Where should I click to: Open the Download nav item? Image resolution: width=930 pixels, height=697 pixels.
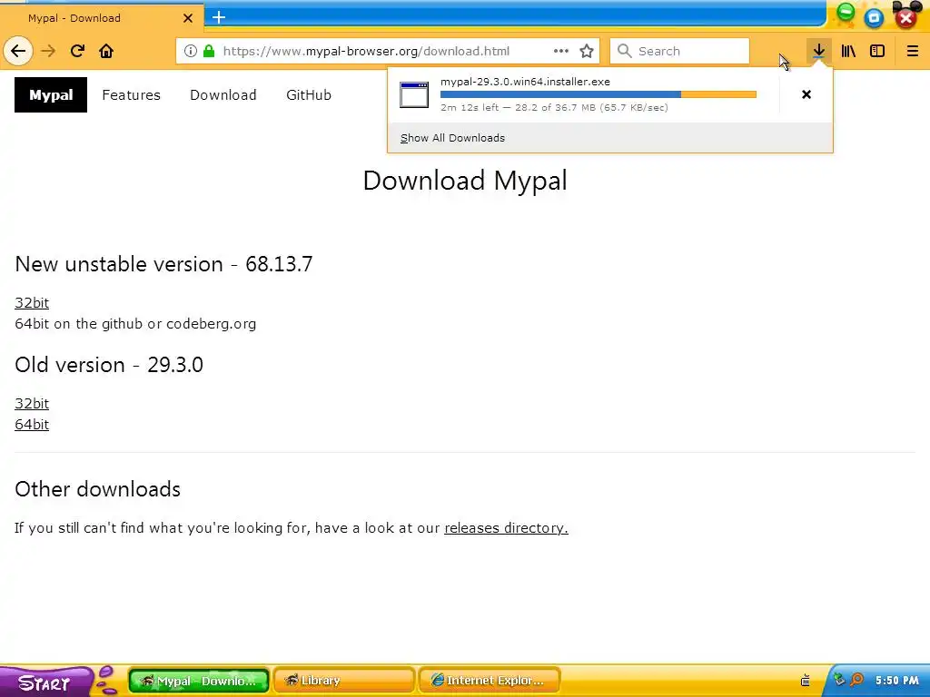click(223, 94)
